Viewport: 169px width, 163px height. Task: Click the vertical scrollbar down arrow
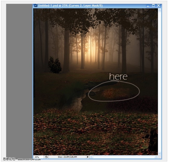click(x=159, y=153)
